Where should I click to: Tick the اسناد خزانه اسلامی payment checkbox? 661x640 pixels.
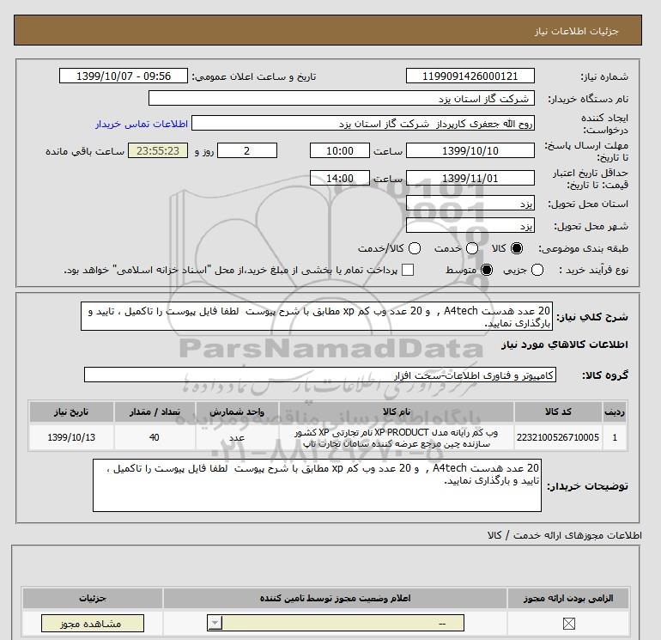[408, 270]
